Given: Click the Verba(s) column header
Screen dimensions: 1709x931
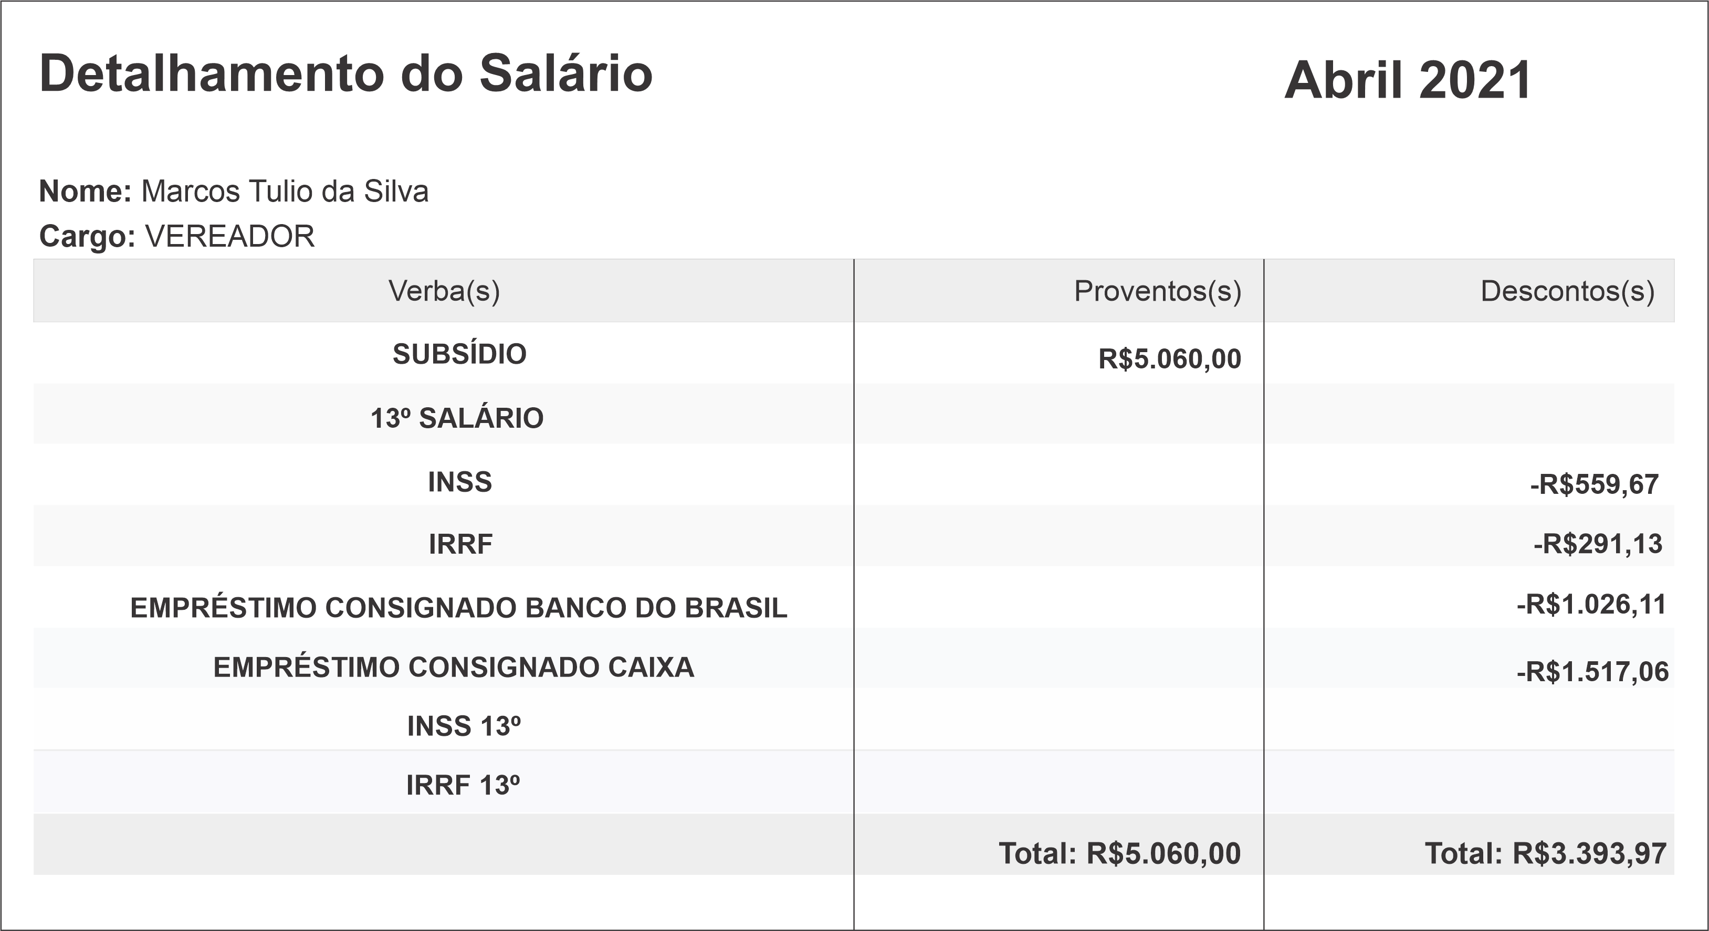Looking at the screenshot, I should point(444,291).
